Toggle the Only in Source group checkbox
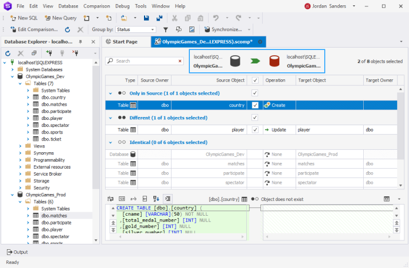 [255, 93]
